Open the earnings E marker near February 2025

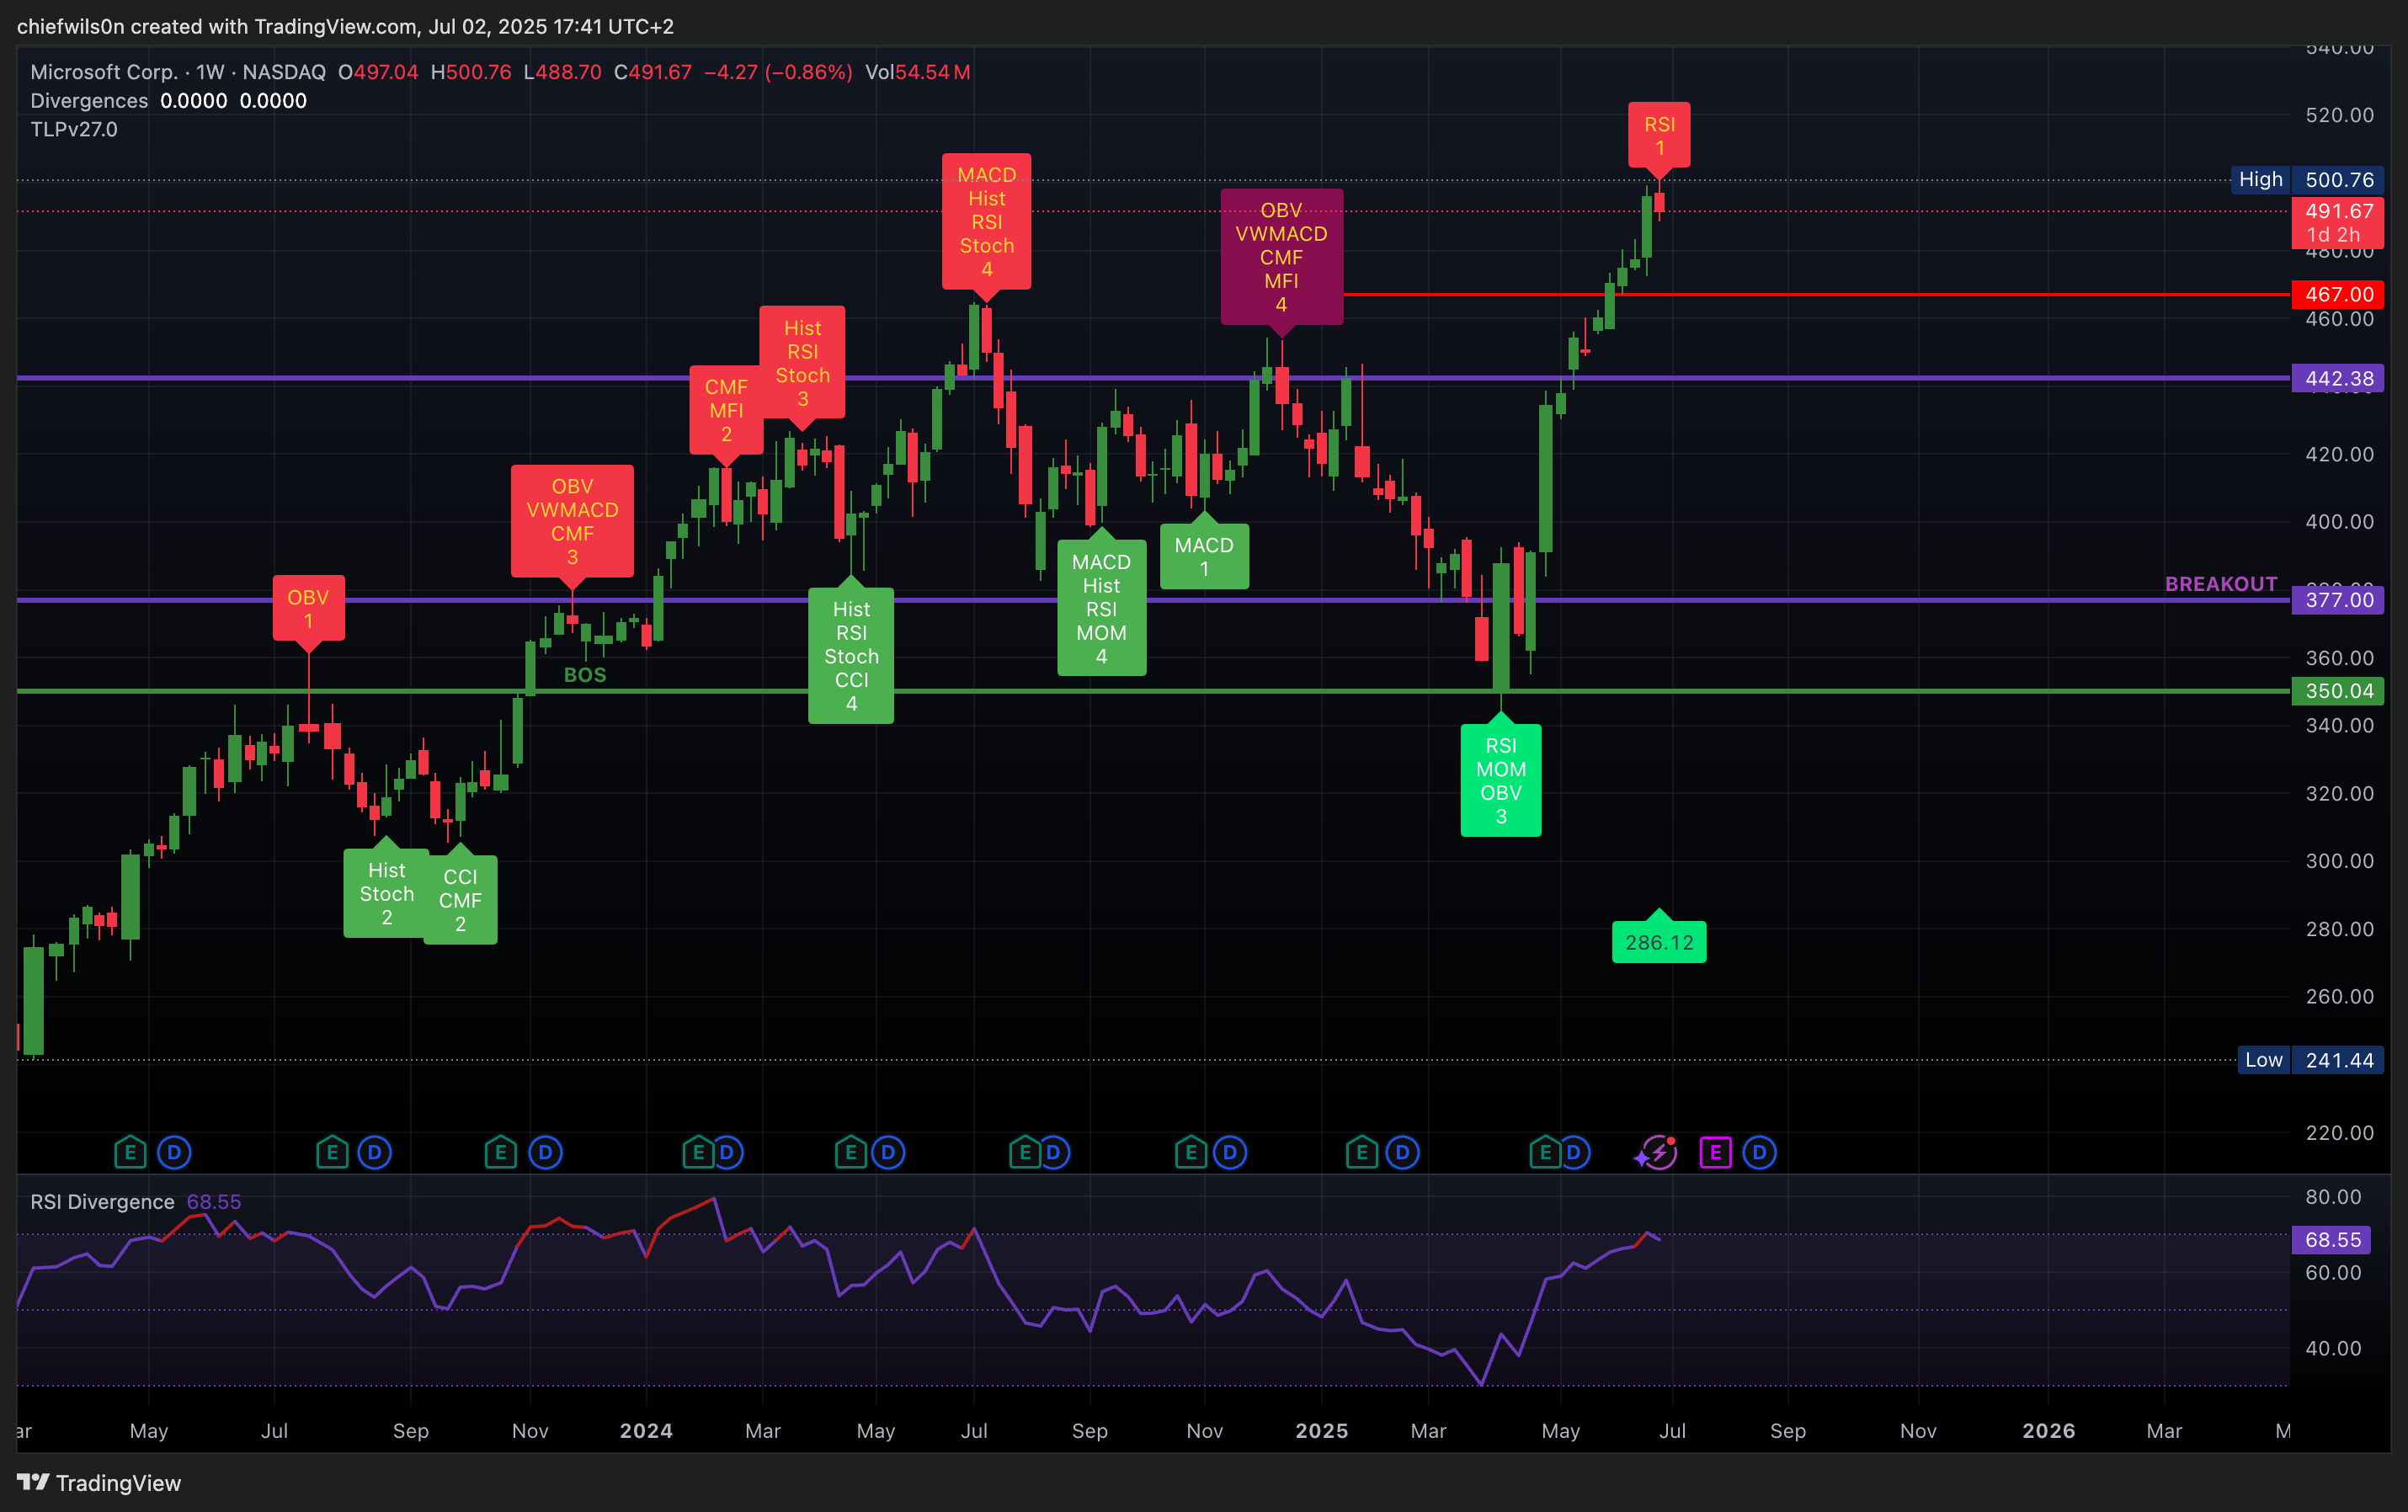pos(1361,1153)
